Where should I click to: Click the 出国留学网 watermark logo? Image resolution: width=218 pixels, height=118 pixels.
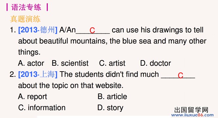pos(191,110)
